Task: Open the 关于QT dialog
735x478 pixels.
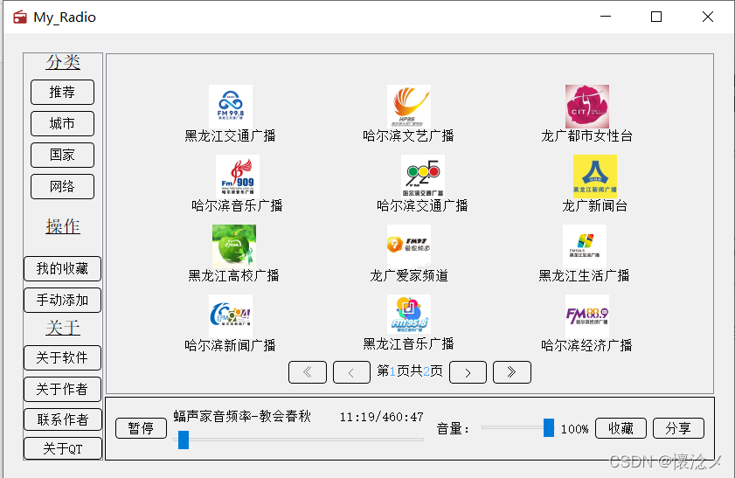Action: coord(62,448)
